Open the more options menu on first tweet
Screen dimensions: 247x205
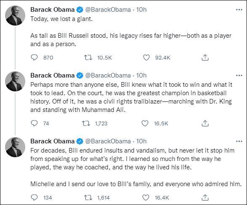coord(239,10)
